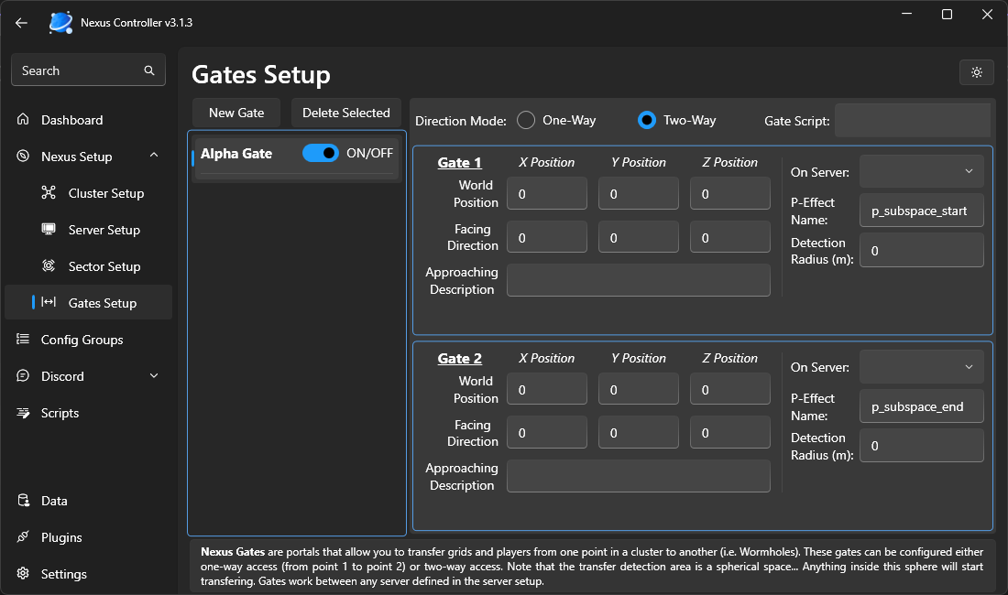Open the Scripts section
The width and height of the screenshot is (1008, 595).
coord(60,413)
